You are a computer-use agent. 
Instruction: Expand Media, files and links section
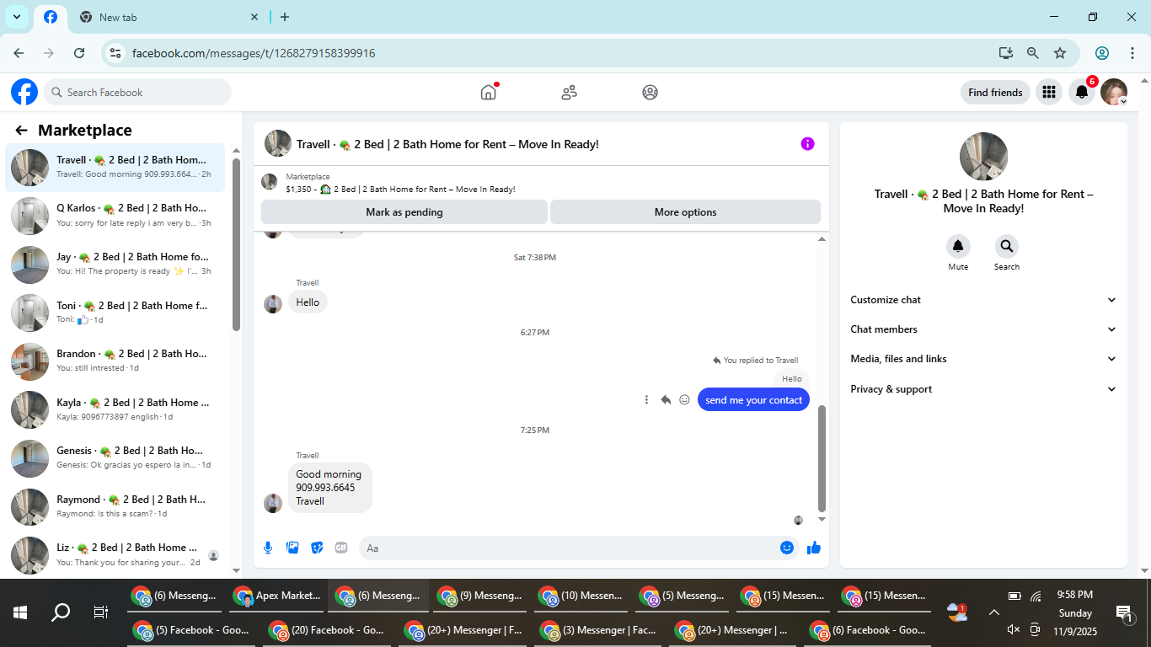983,359
